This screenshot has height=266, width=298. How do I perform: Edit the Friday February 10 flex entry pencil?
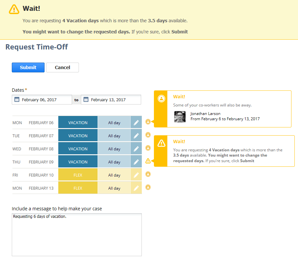pos(136,175)
